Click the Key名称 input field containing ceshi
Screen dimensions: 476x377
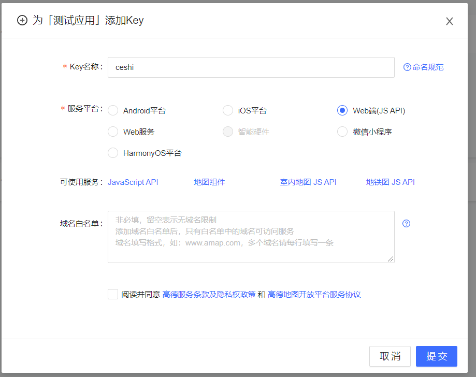click(x=251, y=67)
